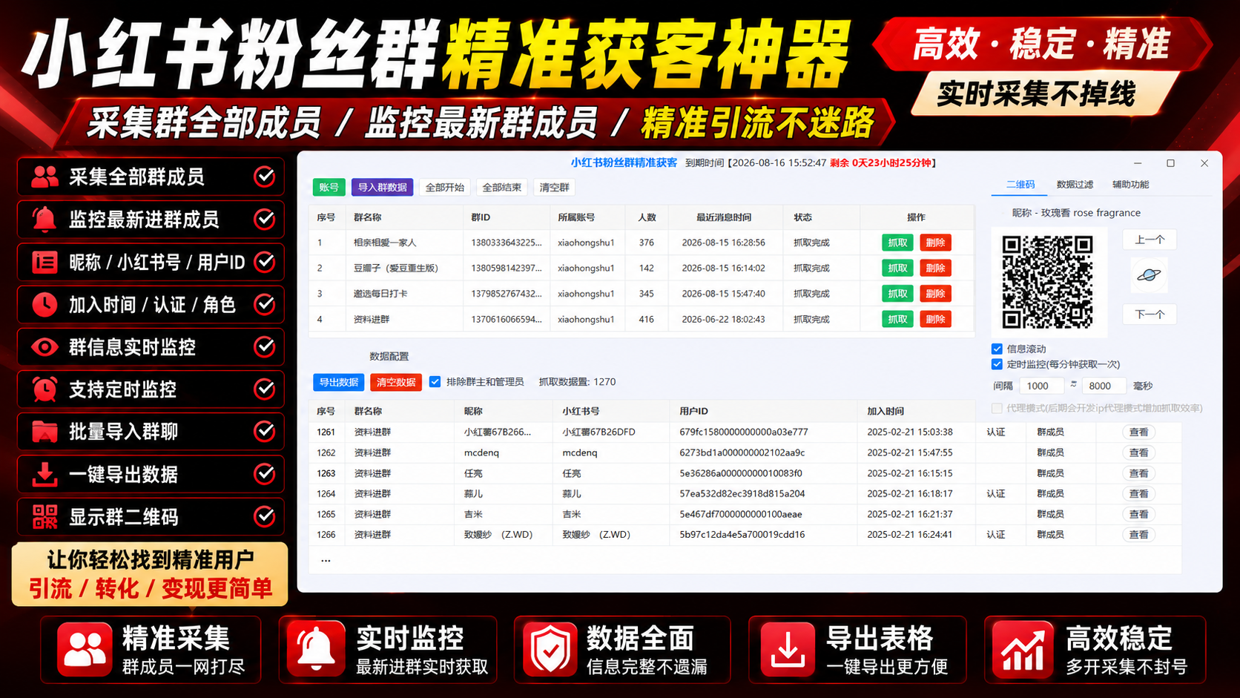The image size is (1240, 698).
Task: Click the 抓取数据量: 1270 label
Action: coord(577,382)
